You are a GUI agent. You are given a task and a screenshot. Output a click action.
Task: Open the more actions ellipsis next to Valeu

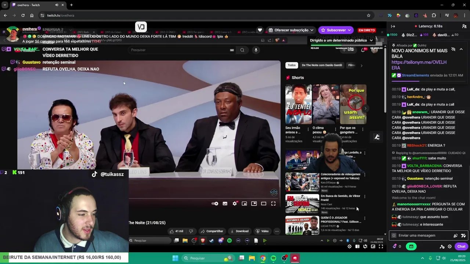pos(277,231)
